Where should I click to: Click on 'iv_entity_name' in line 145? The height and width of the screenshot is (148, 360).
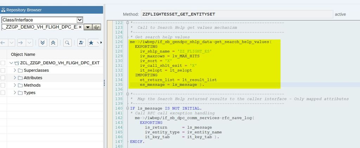point(205,132)
